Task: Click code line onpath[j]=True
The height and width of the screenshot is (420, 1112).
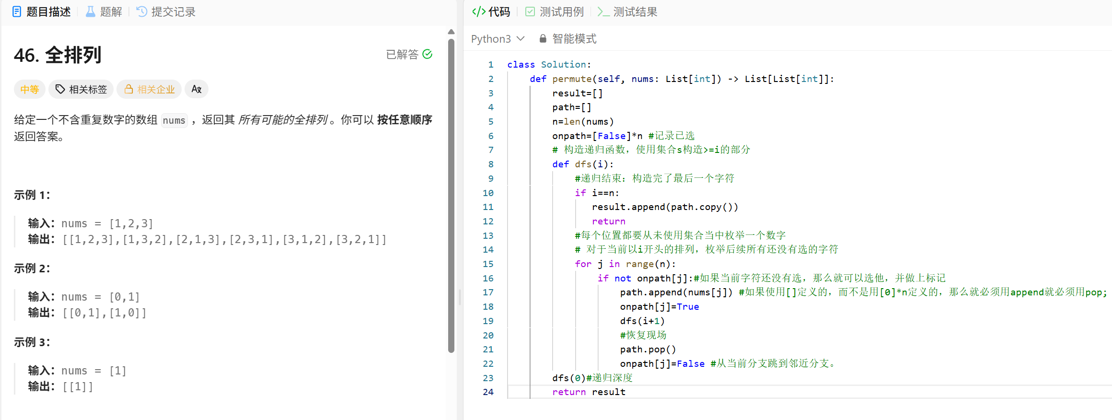Action: [660, 306]
